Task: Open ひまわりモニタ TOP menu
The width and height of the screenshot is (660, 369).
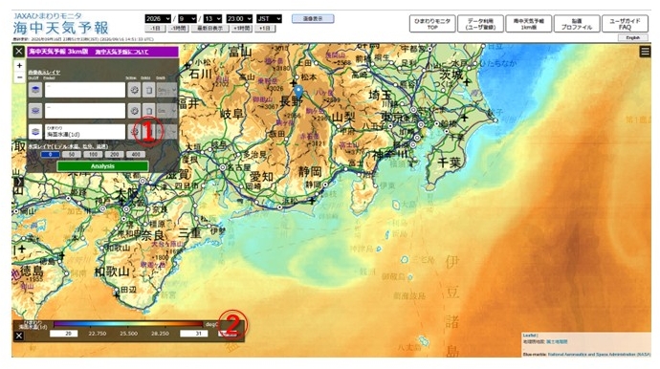Action: (x=432, y=24)
